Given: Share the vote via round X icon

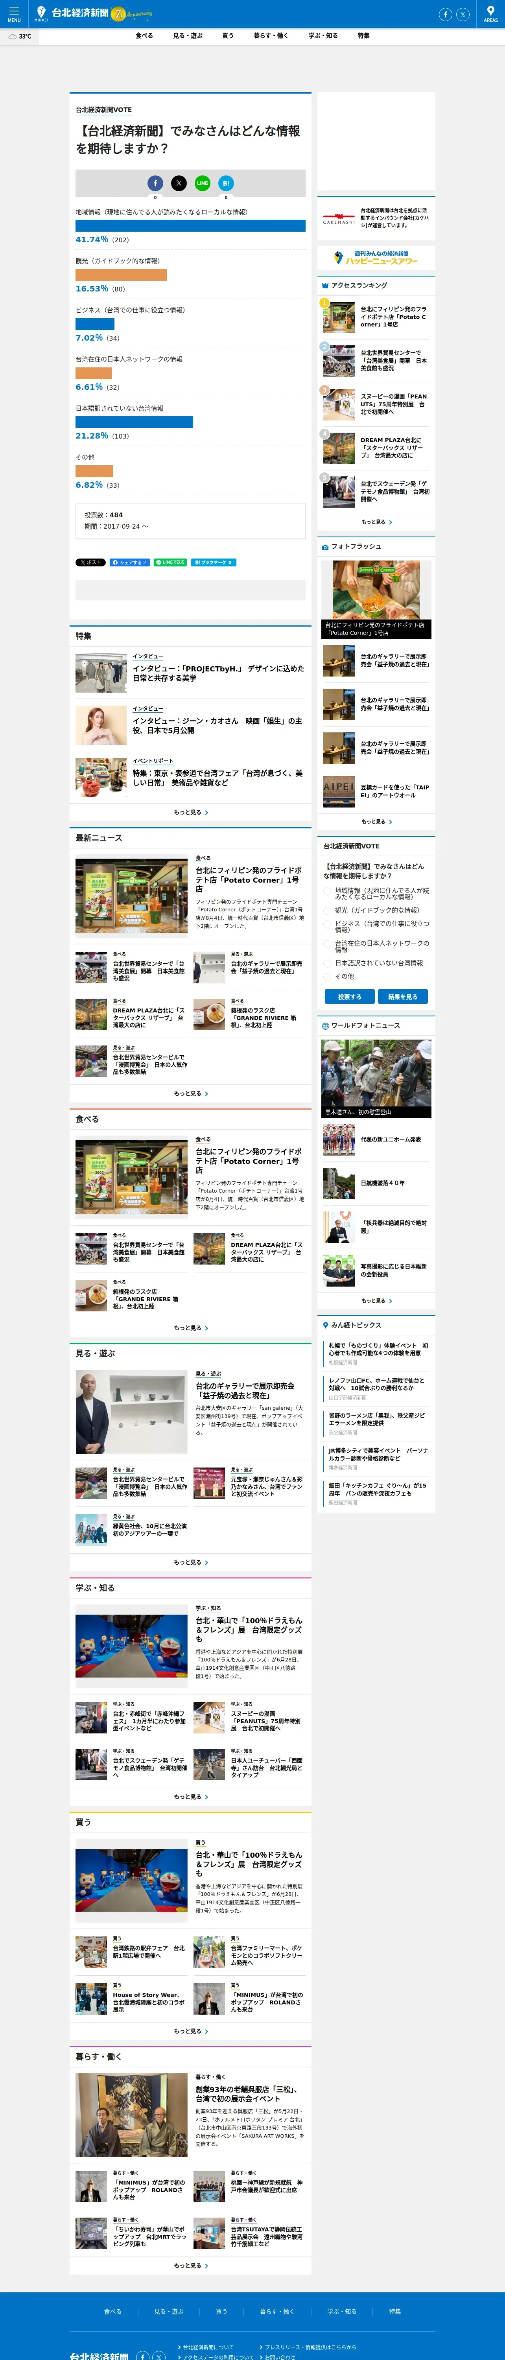Looking at the screenshot, I should click(179, 183).
